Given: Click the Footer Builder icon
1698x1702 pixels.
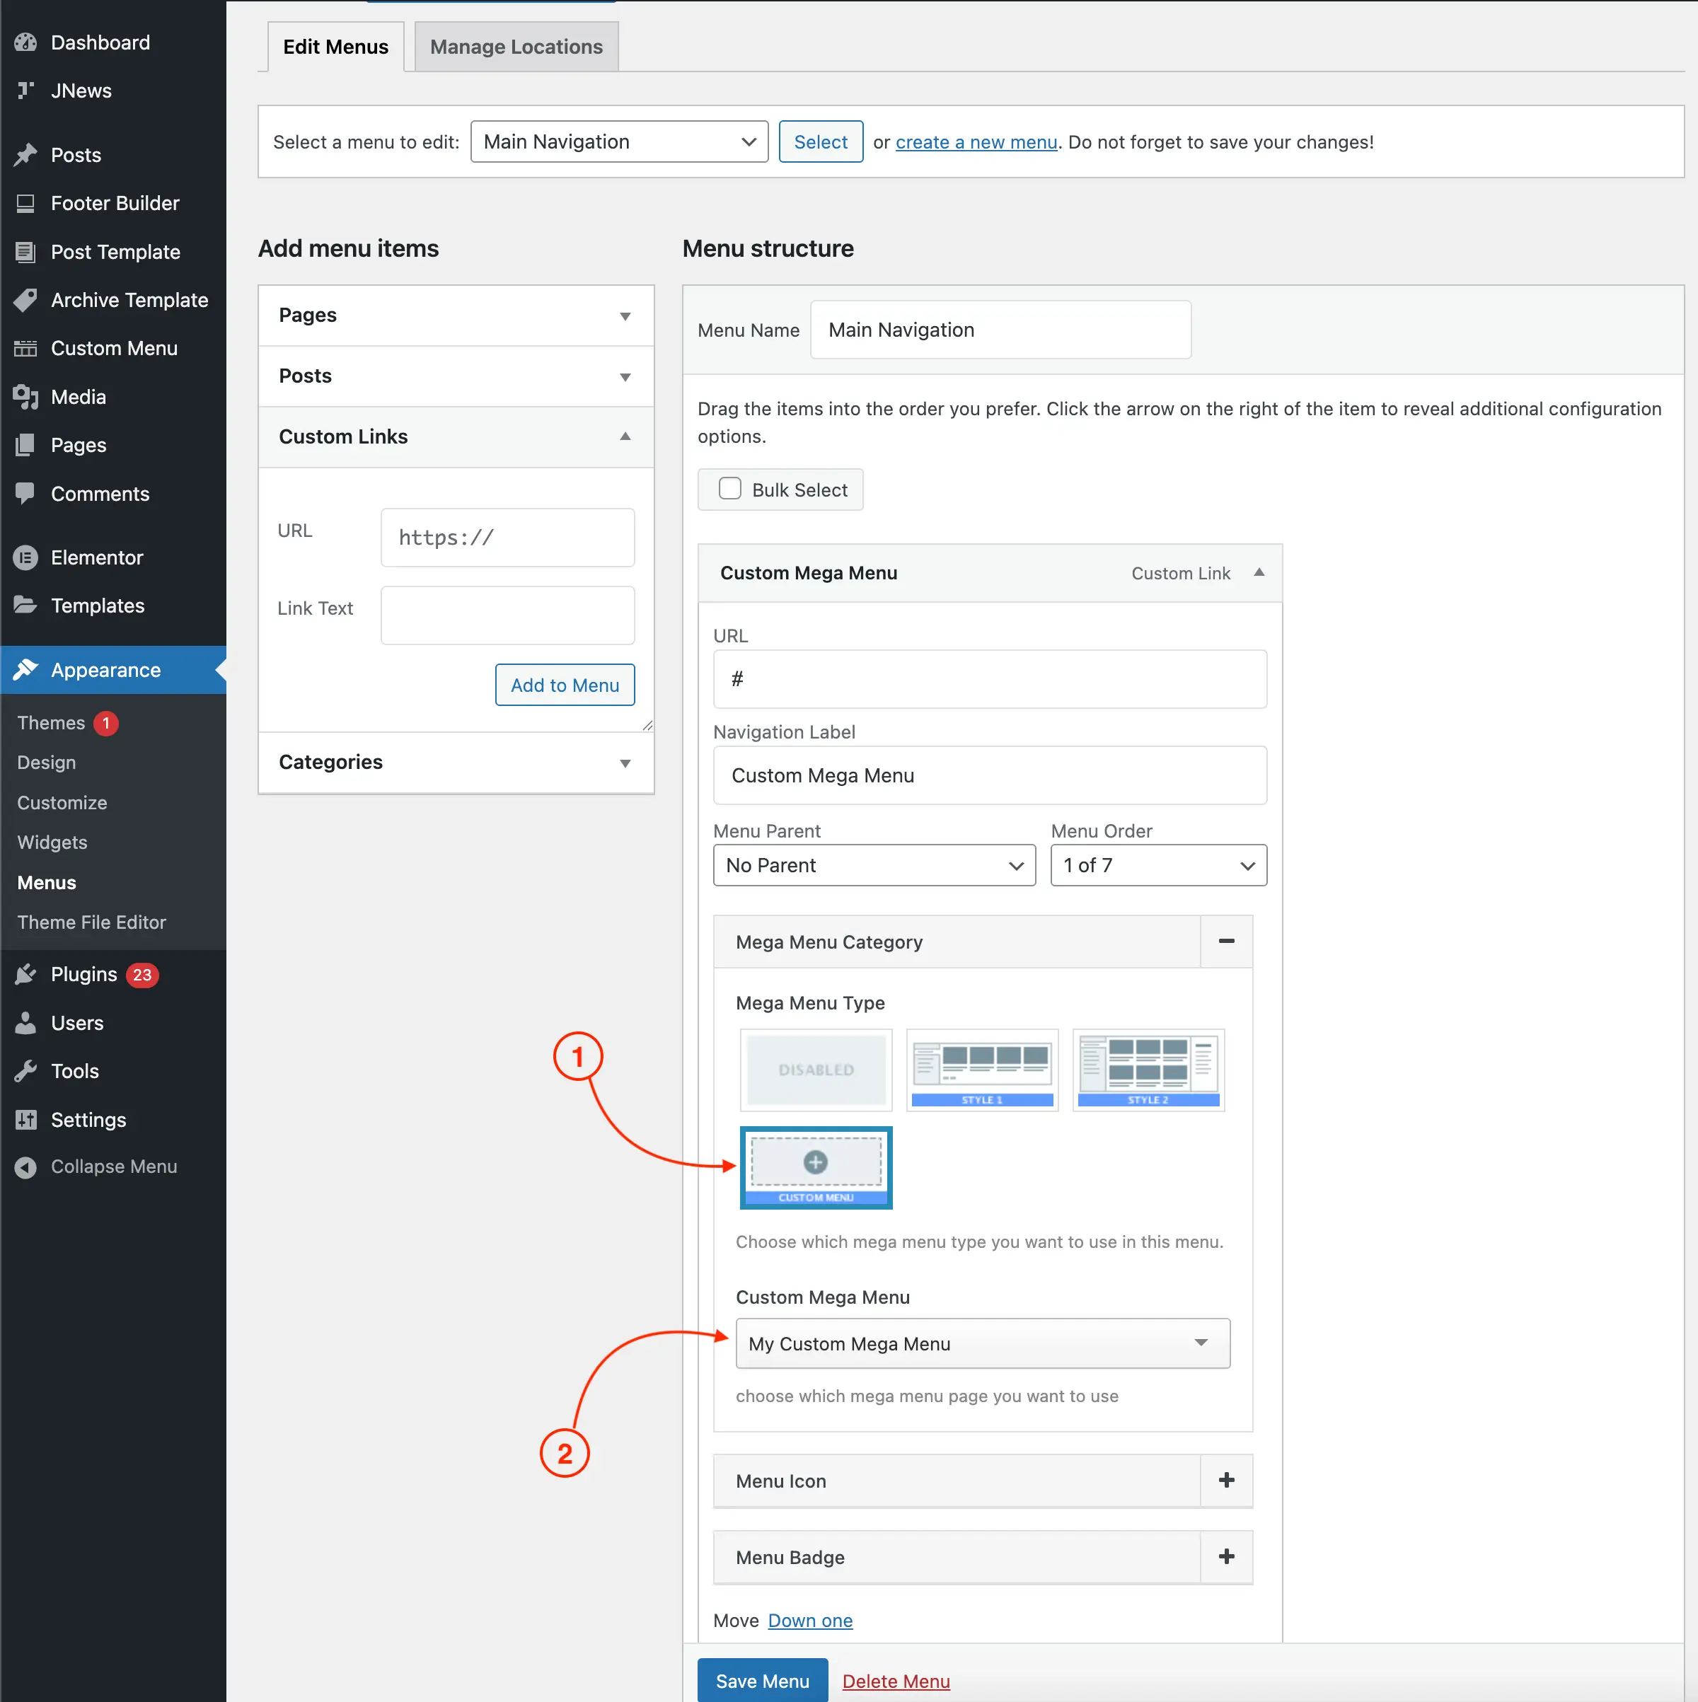Looking at the screenshot, I should click(x=25, y=204).
